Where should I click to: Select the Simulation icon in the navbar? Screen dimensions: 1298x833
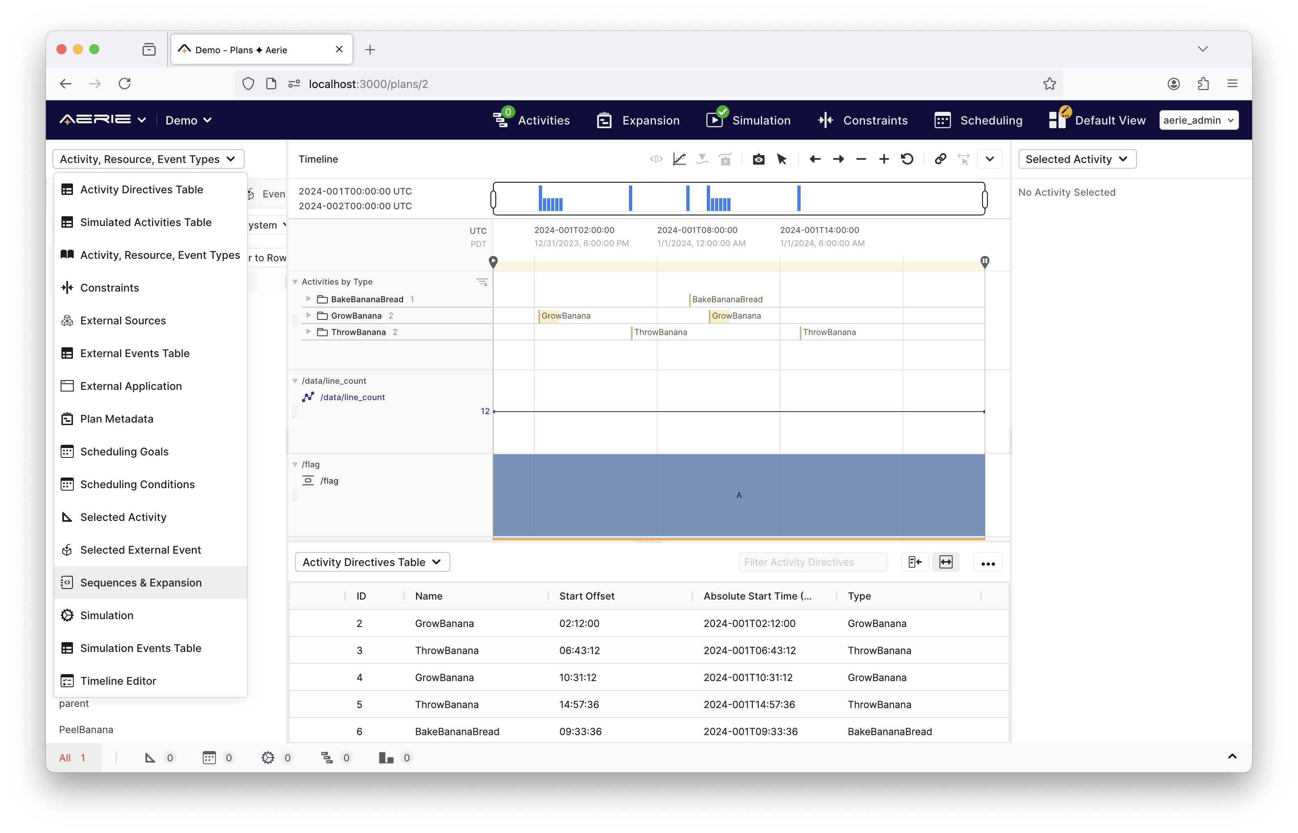tap(715, 120)
